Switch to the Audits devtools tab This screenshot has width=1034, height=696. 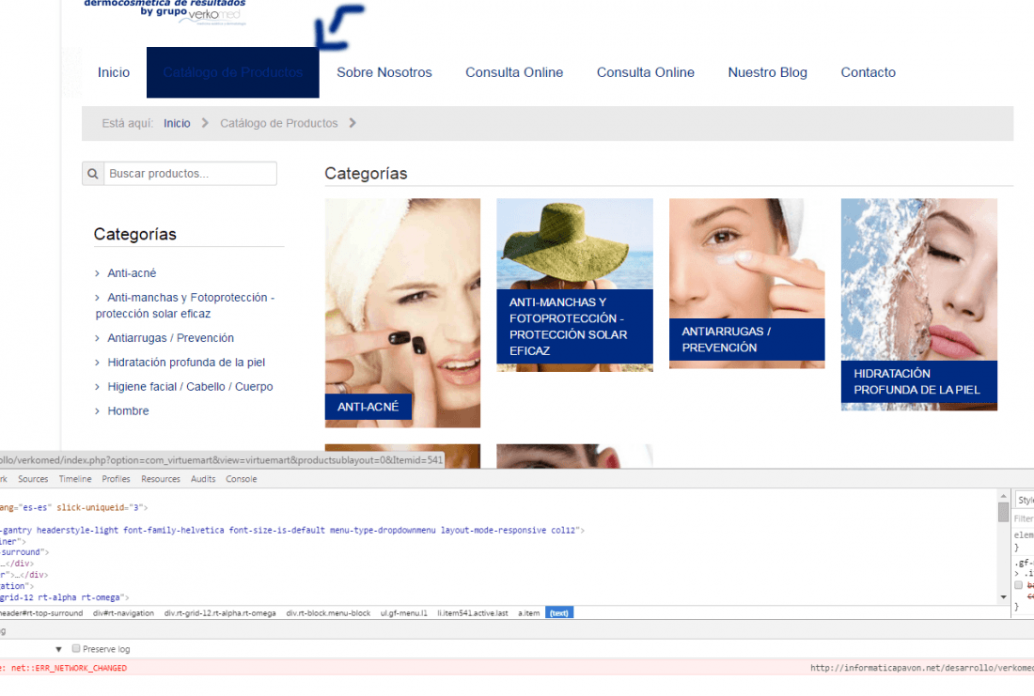point(203,479)
